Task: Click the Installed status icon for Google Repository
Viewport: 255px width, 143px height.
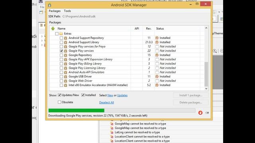Action: [x=157, y=55]
